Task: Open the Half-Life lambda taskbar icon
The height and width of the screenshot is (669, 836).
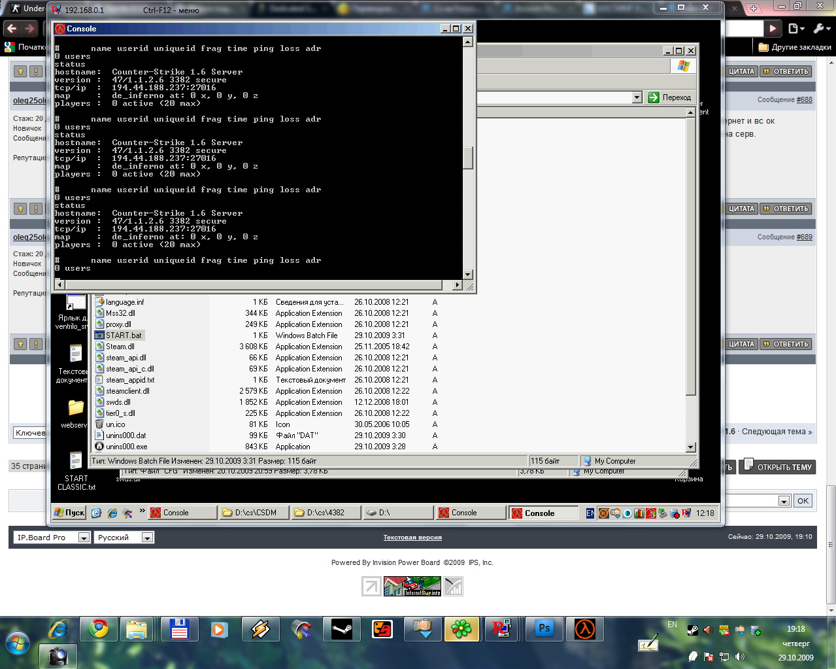Action: coord(584,629)
